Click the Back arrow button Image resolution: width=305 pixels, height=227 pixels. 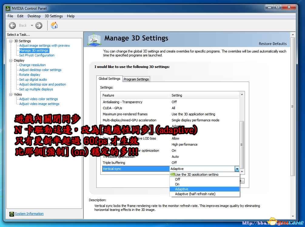pyautogui.click(x=12, y=25)
